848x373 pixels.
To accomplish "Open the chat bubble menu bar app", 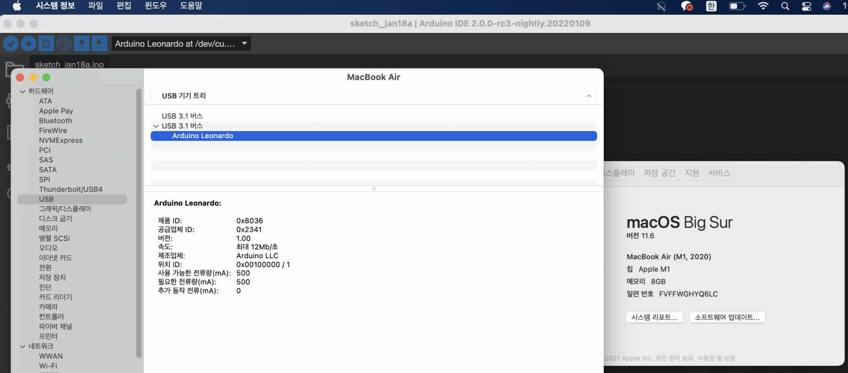I will [x=687, y=6].
